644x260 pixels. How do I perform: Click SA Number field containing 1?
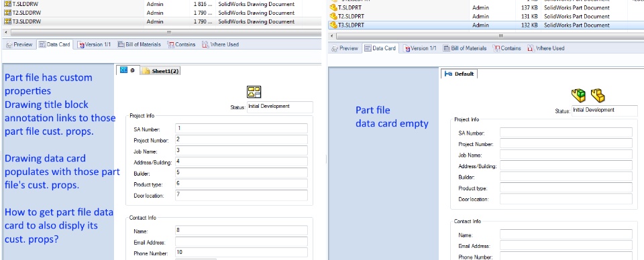click(x=241, y=129)
